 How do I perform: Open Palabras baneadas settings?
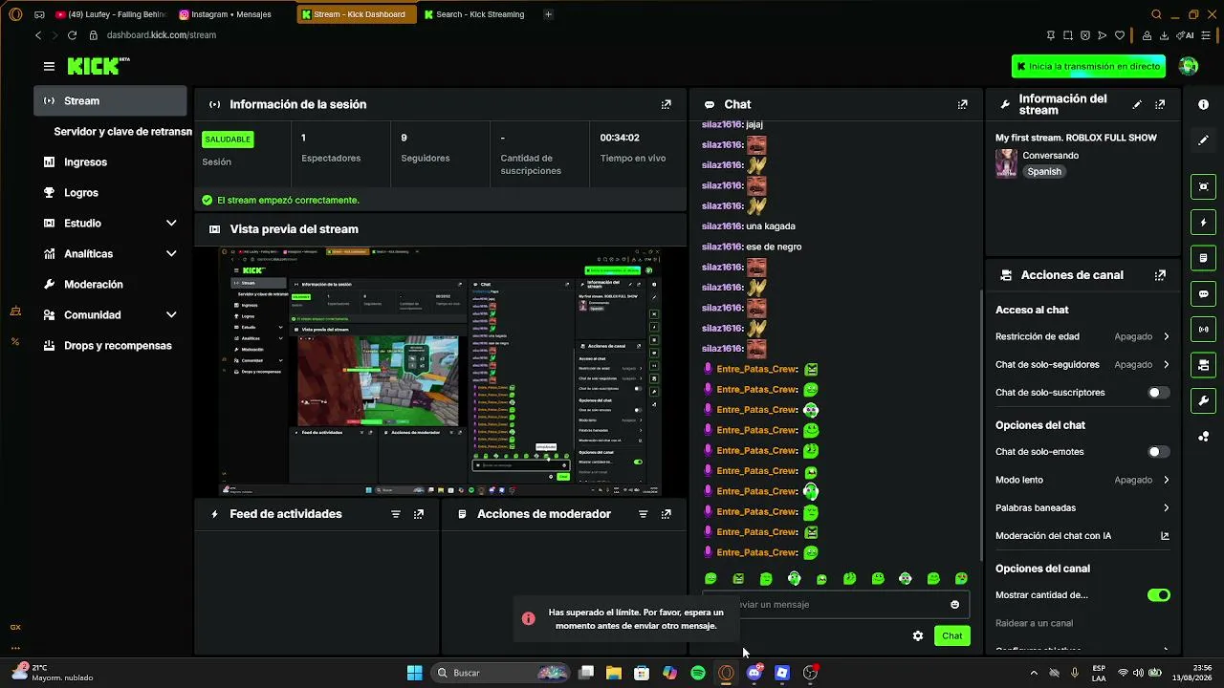pos(1082,508)
